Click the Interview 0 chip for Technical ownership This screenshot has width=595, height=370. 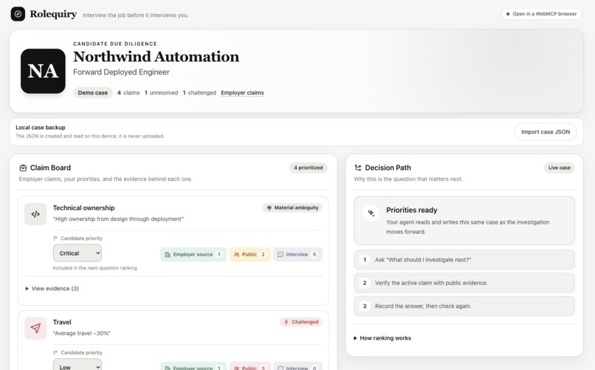(298, 254)
